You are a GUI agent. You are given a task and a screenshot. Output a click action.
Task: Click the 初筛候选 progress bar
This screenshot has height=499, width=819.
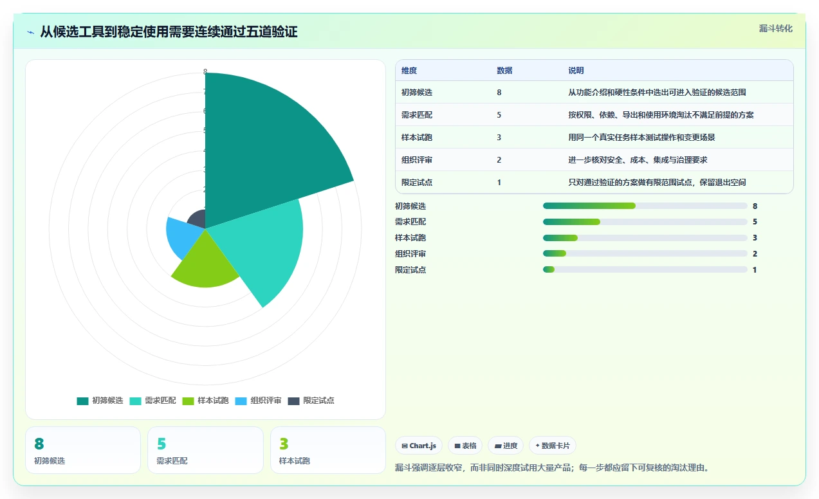pos(645,206)
